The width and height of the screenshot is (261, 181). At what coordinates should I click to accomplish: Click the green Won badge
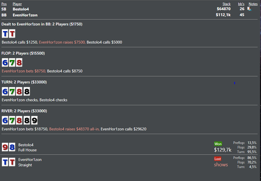pyautogui.click(x=218, y=144)
